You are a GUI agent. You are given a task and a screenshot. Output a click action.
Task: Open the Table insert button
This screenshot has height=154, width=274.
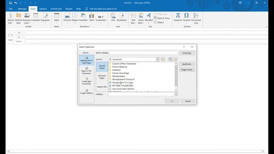(57, 18)
